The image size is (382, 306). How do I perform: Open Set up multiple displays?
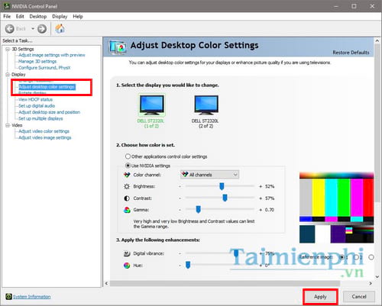coord(40,118)
